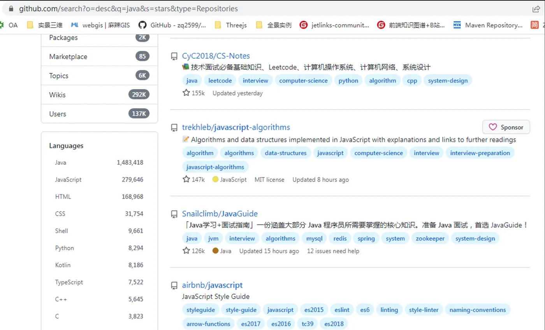Click the lock icon beside the URL
The height and width of the screenshot is (330, 545).
[11, 9]
